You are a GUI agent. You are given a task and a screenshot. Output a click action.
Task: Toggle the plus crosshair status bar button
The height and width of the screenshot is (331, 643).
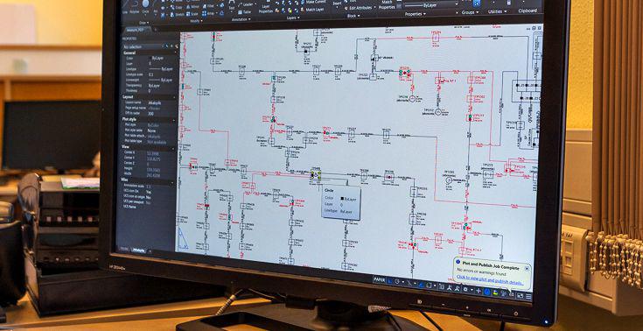tap(479, 291)
